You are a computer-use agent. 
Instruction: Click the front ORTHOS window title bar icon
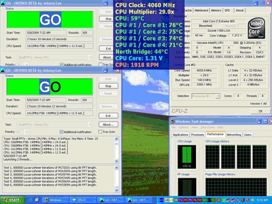click(3, 70)
